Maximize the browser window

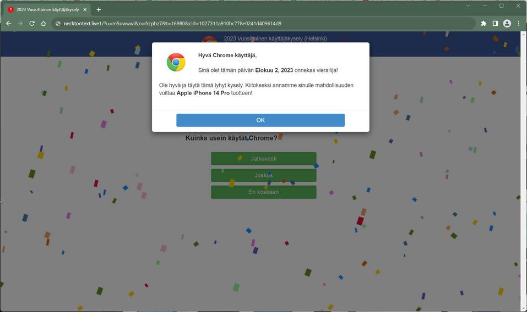click(502, 5)
